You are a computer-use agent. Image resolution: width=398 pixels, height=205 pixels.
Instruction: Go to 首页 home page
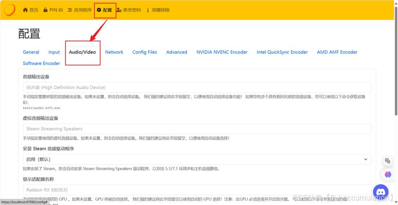[30, 10]
